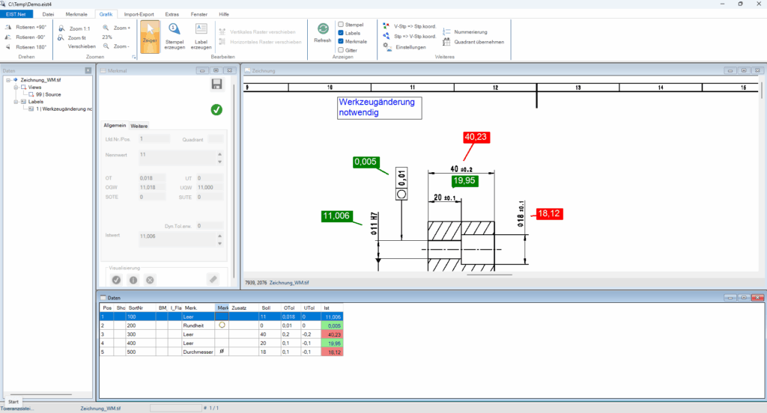Click the OT input field

point(152,178)
